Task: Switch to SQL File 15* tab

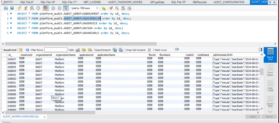Action: pyautogui.click(x=178, y=2)
